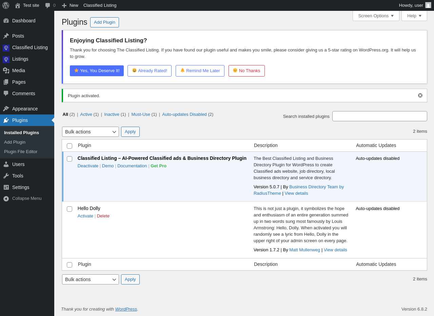Open the Documentation link
The height and width of the screenshot is (316, 434).
pyautogui.click(x=132, y=166)
